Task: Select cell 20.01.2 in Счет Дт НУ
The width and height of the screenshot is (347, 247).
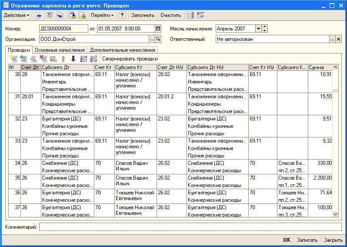Action: 172,104
